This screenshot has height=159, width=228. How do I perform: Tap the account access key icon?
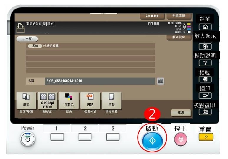(x=205, y=79)
